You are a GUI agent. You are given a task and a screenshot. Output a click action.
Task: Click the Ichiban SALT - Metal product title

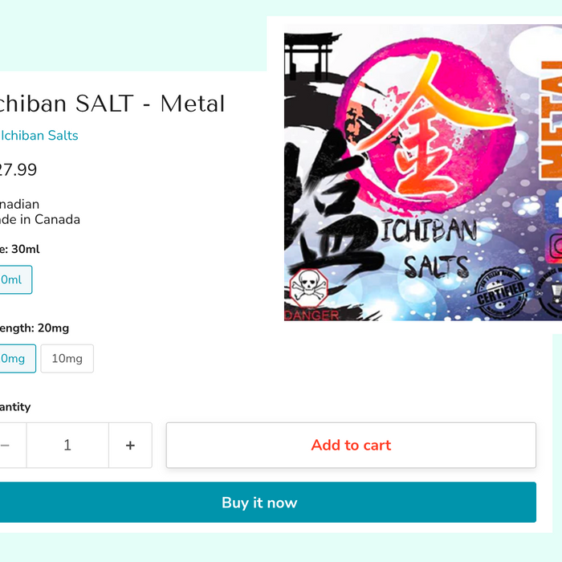click(x=111, y=104)
